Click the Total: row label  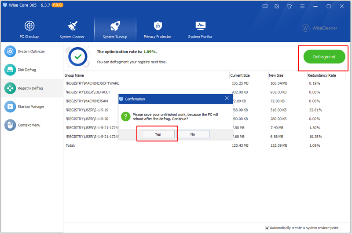coord(70,145)
